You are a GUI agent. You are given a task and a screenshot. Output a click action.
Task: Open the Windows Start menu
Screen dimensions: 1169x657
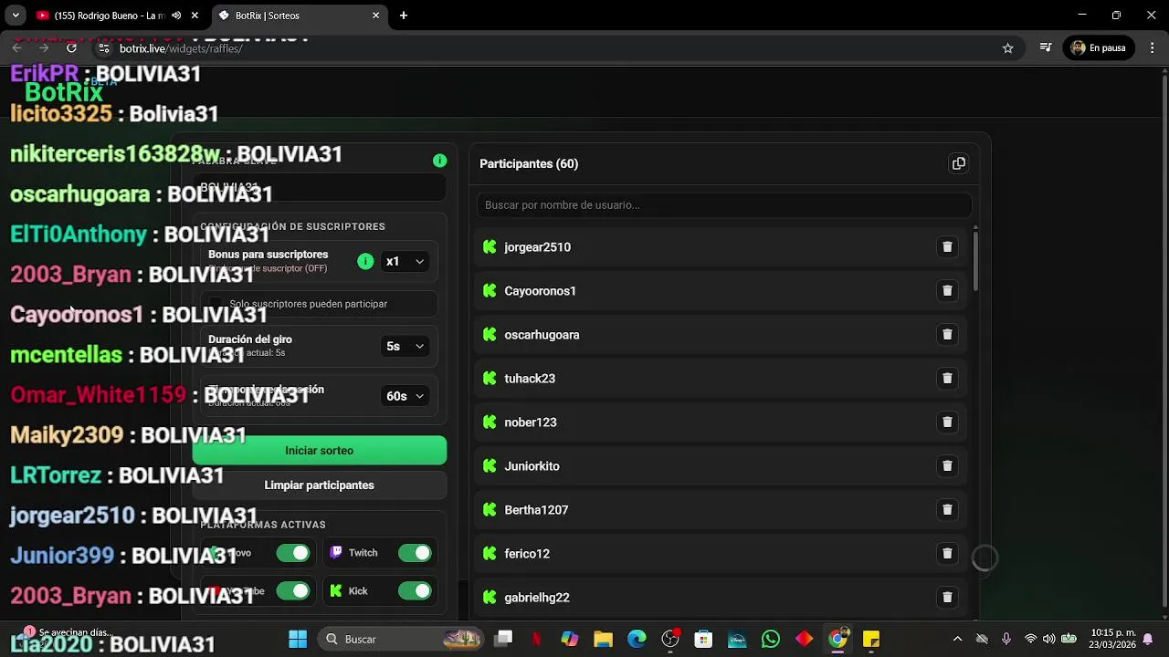click(298, 639)
